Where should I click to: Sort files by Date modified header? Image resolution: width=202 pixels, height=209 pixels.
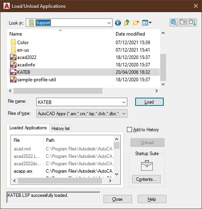(130, 34)
